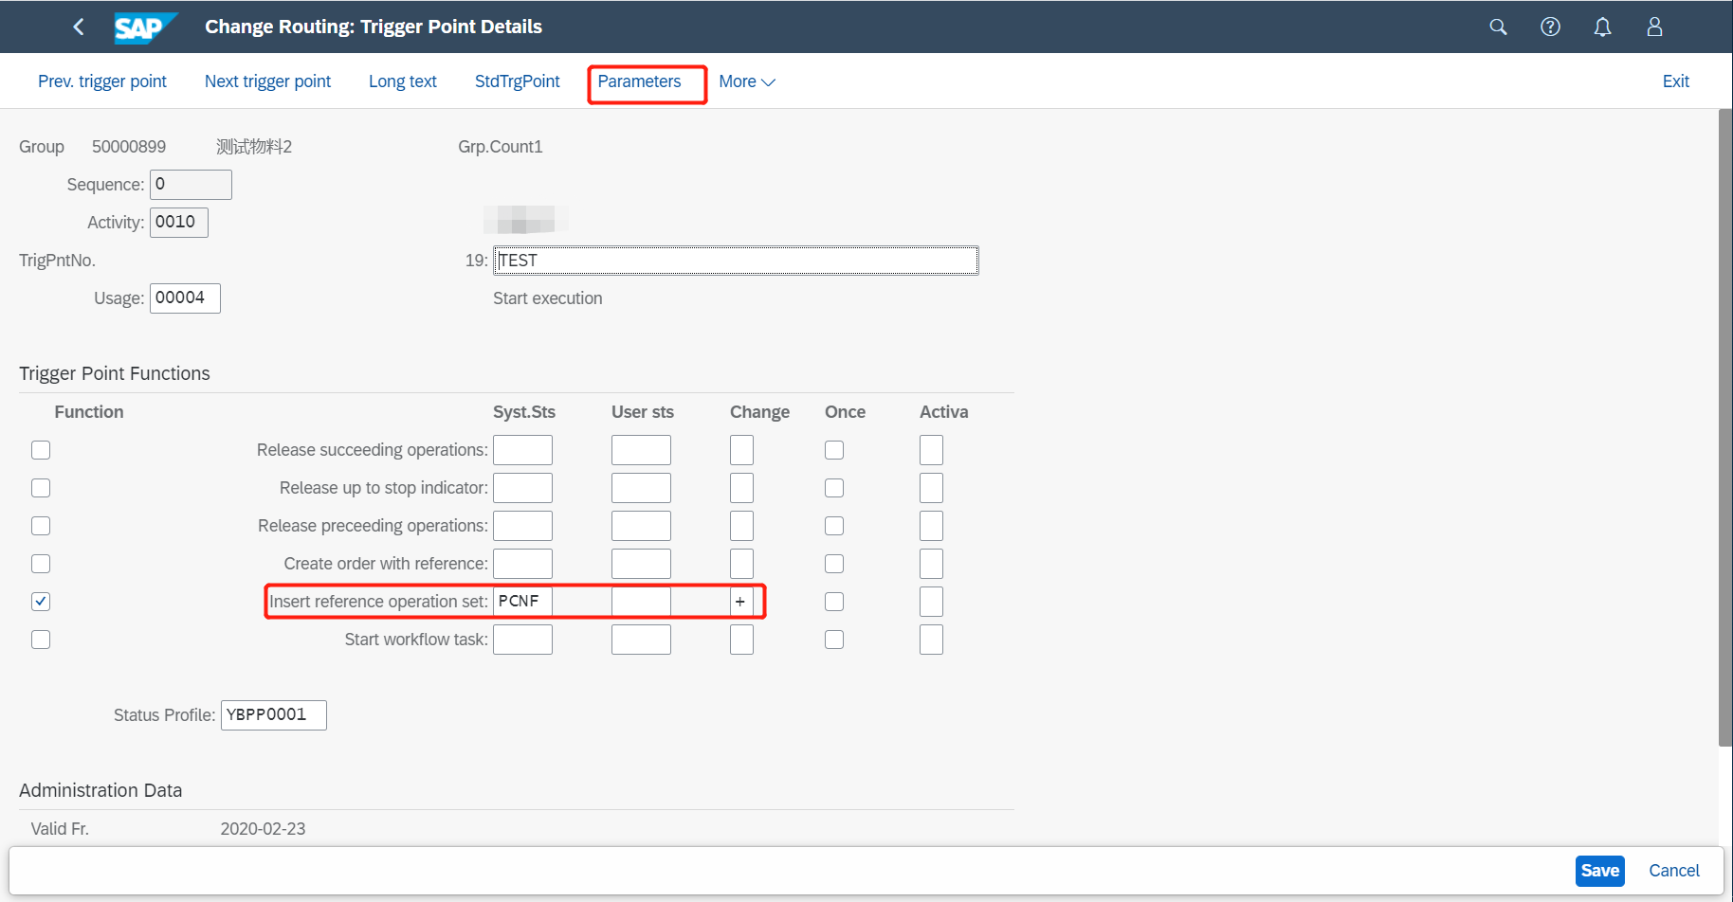Open the search icon in the header

tap(1498, 27)
